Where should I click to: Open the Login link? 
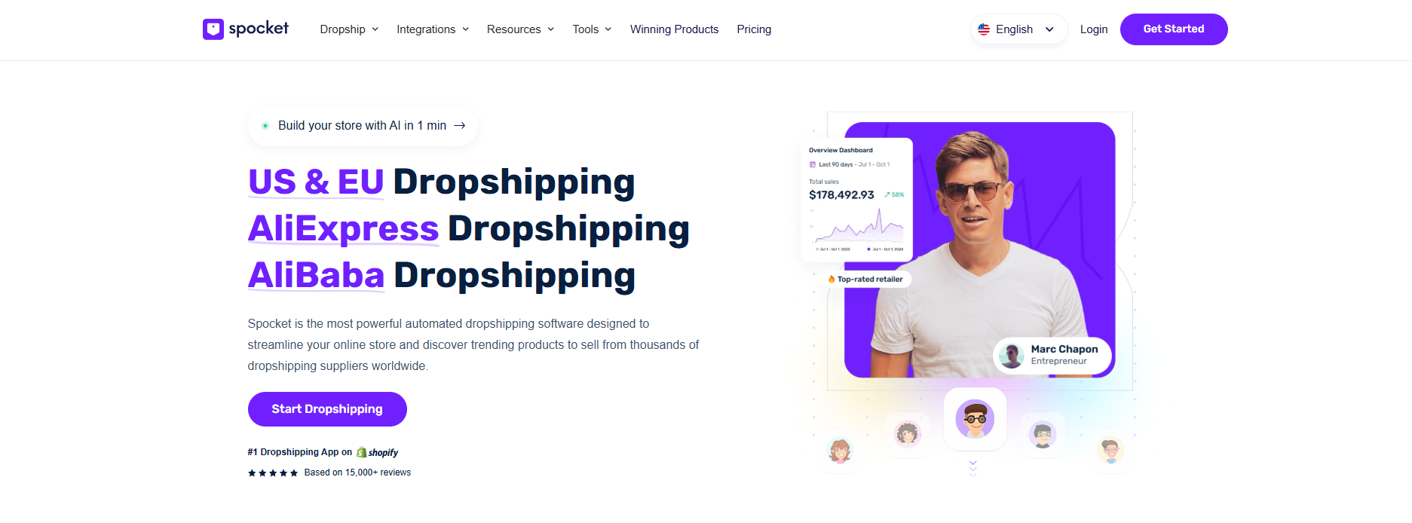tap(1094, 29)
